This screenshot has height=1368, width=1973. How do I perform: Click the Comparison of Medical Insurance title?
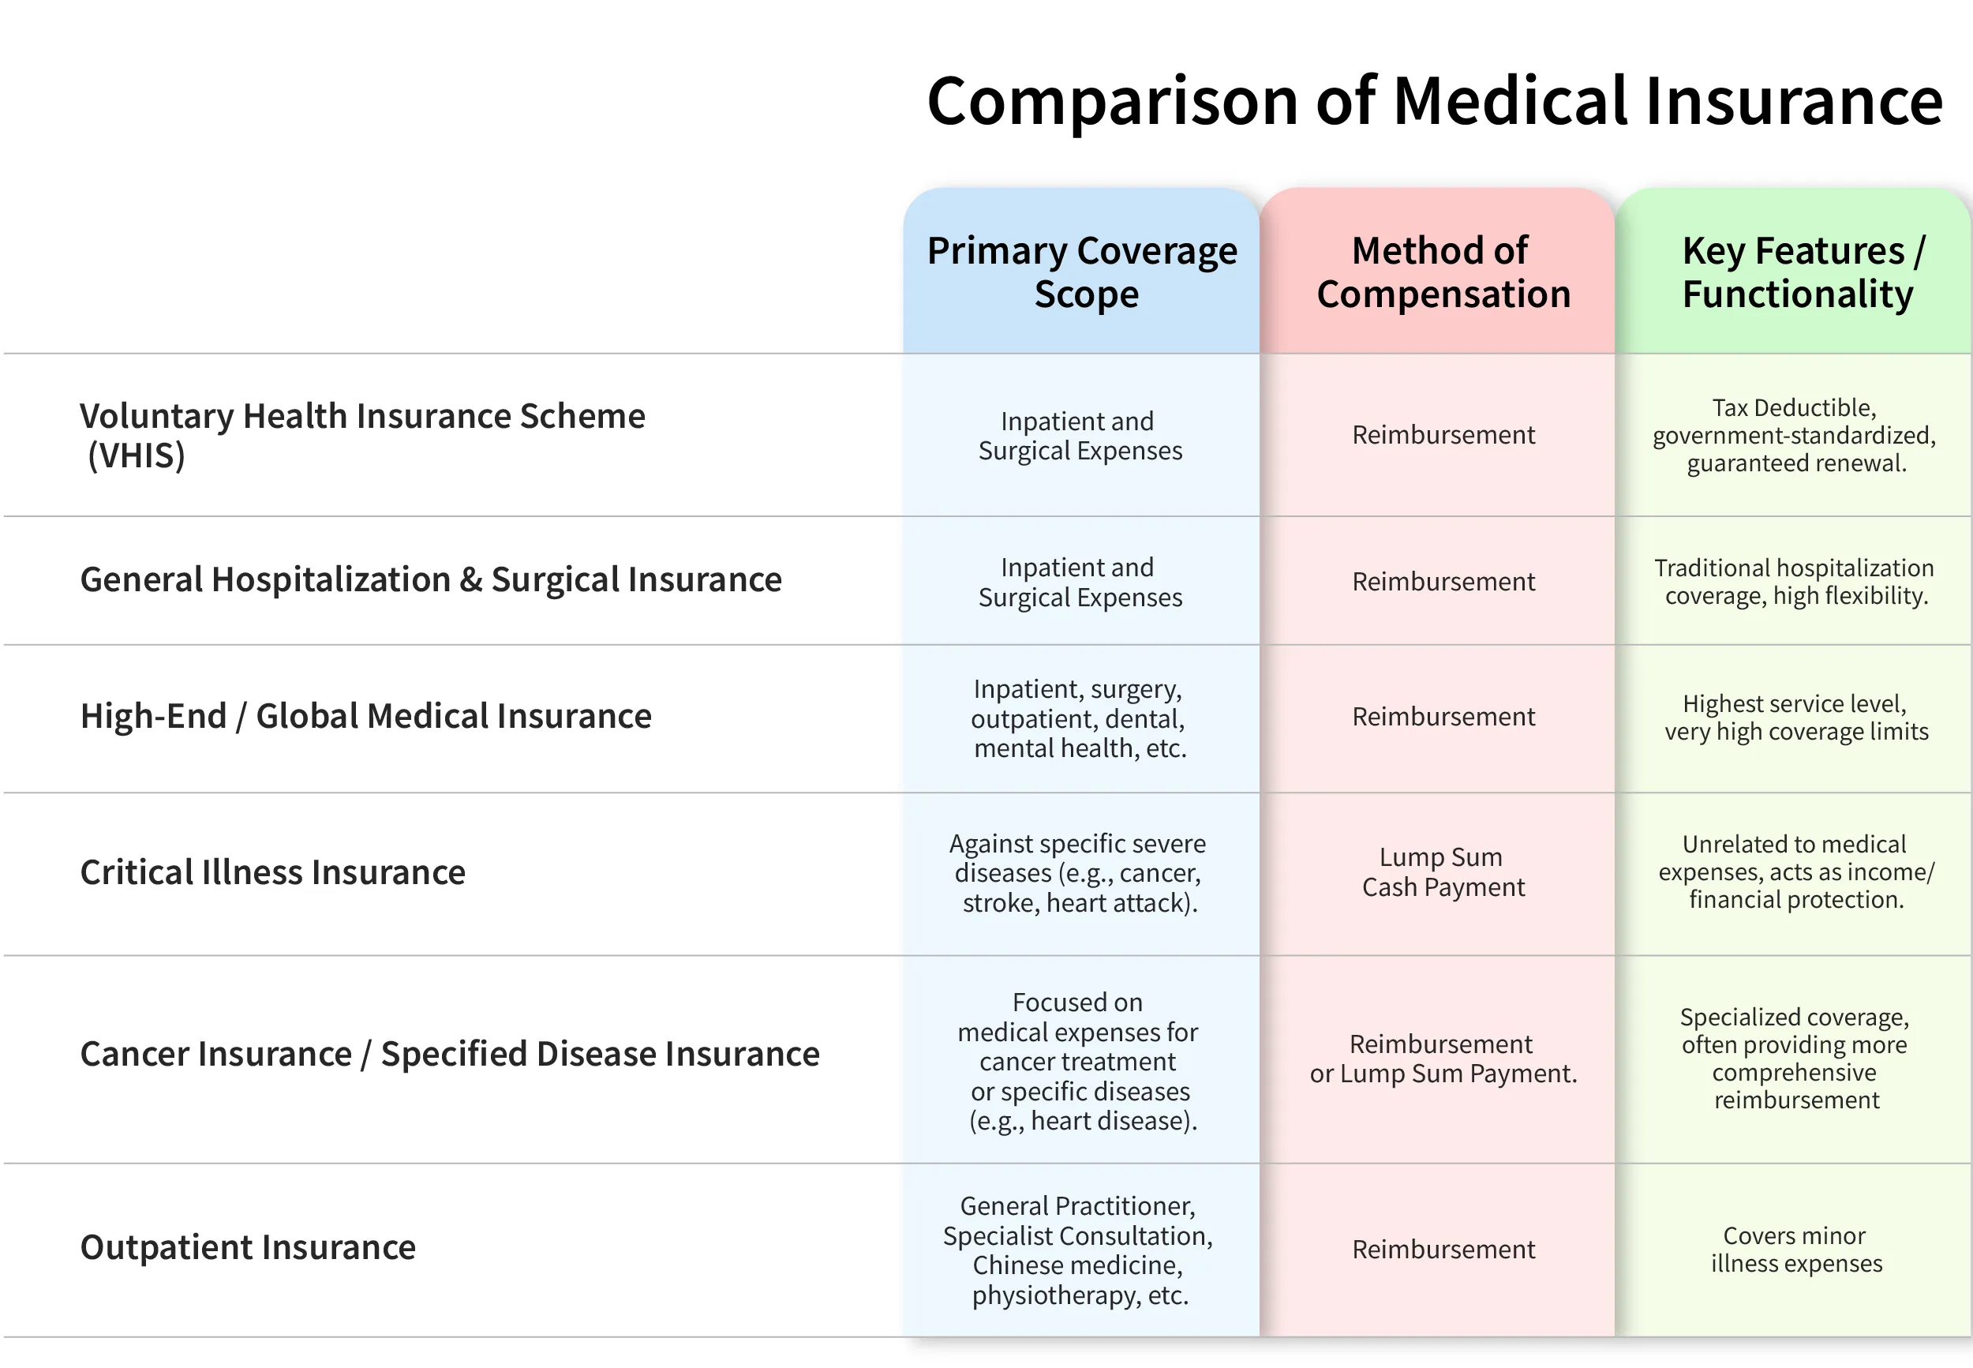tap(1434, 101)
